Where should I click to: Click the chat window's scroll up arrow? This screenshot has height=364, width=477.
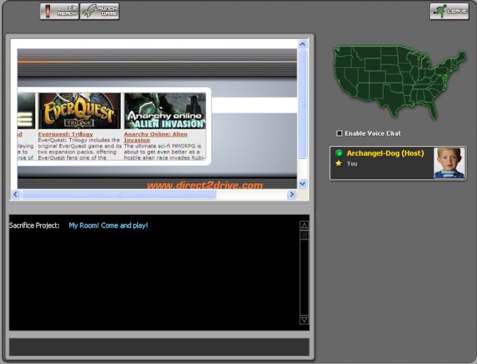pyautogui.click(x=304, y=225)
